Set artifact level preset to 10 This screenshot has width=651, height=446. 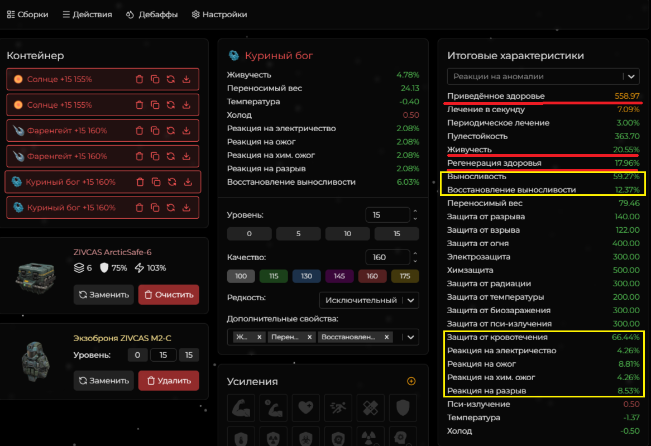point(347,234)
